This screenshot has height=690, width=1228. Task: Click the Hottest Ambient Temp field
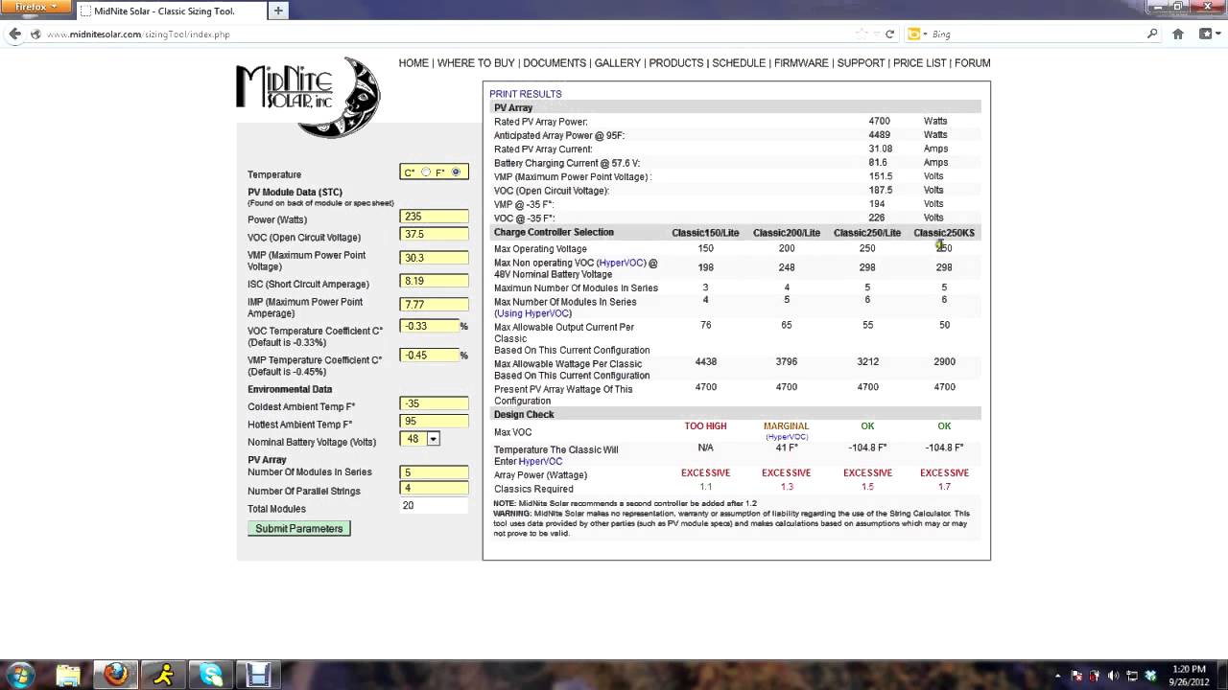(435, 422)
